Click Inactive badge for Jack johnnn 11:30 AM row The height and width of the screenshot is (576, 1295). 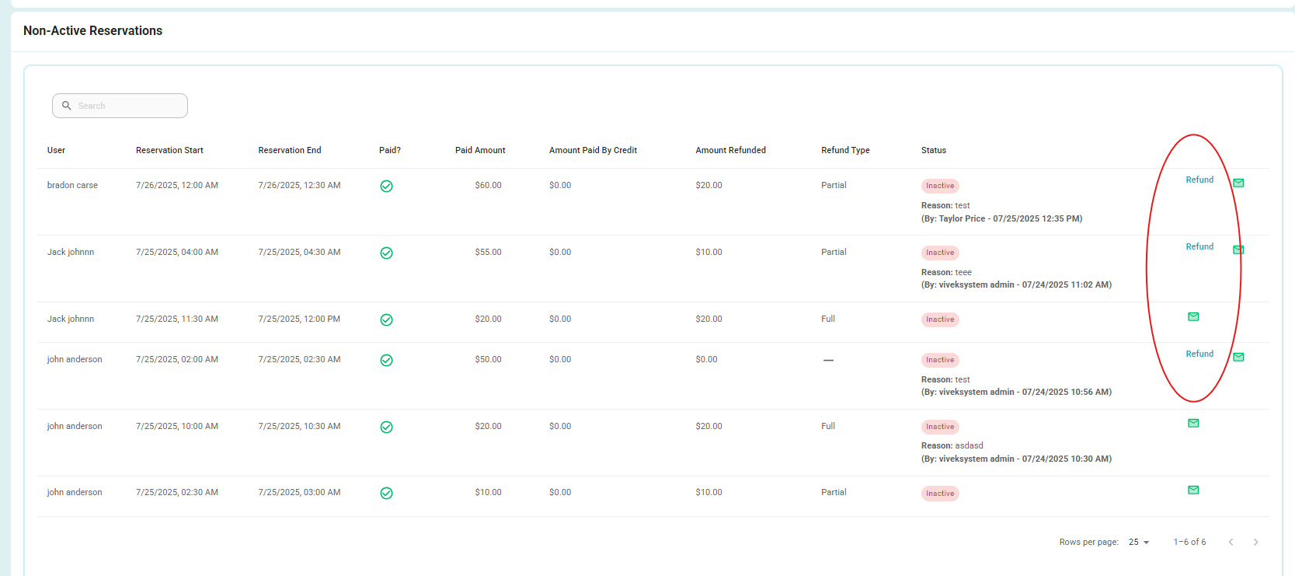[940, 319]
